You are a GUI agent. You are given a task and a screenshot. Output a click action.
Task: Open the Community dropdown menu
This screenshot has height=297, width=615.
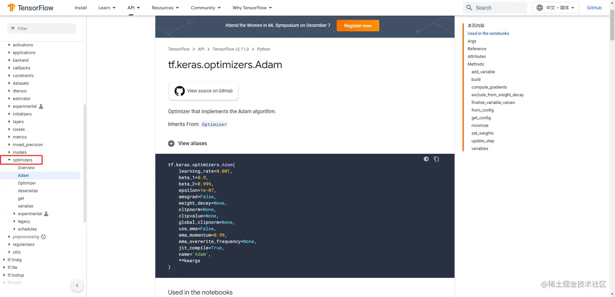[206, 8]
